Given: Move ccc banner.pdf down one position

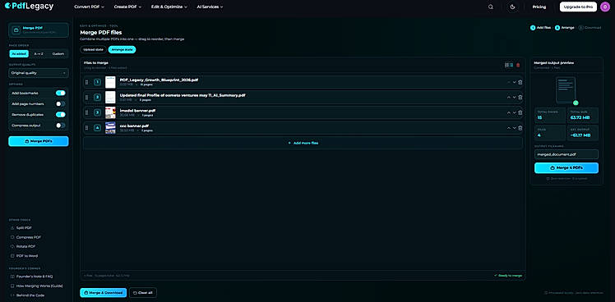Looking at the screenshot, I should pyautogui.click(x=514, y=128).
